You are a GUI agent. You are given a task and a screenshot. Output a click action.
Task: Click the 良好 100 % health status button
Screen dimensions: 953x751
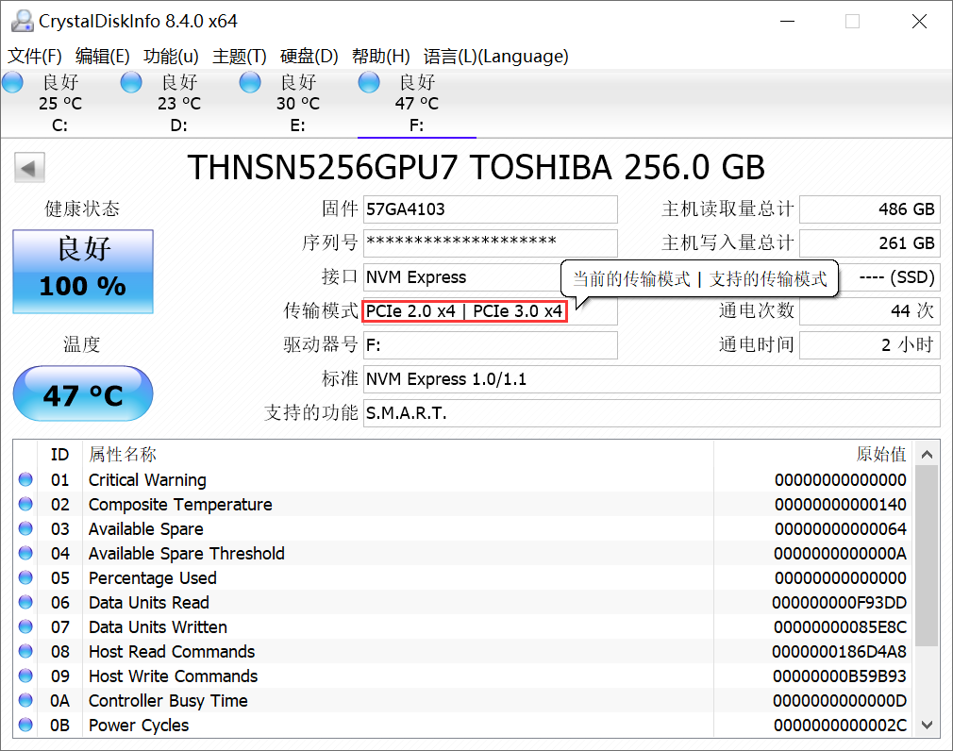click(x=83, y=272)
